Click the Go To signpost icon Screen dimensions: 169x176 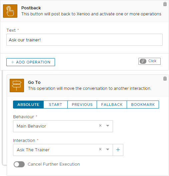17,85
